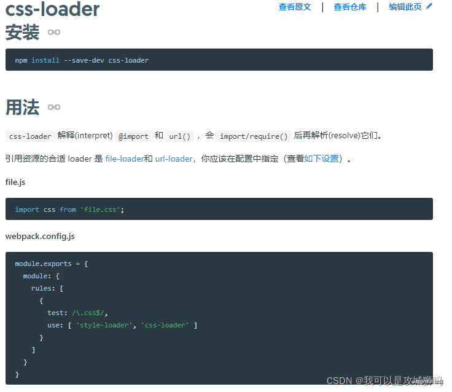
Task: Click anchor link icon beside 安装 heading
Action: click(x=54, y=32)
